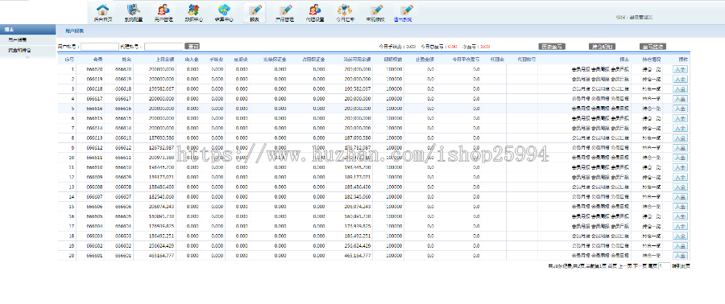
Task: Click 上日余额 column header
Action: click(x=165, y=59)
